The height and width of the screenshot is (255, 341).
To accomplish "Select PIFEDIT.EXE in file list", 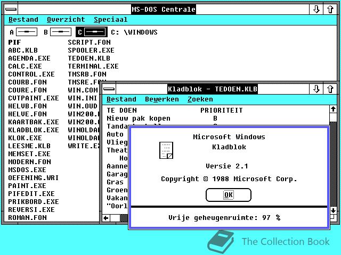I will pyautogui.click(x=31, y=194).
